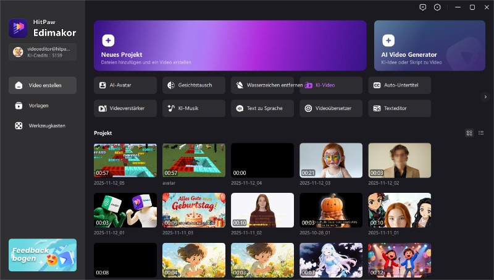This screenshot has height=280, width=494.
Task: Open Wasserzeichen entfernen tool
Action: click(x=262, y=85)
